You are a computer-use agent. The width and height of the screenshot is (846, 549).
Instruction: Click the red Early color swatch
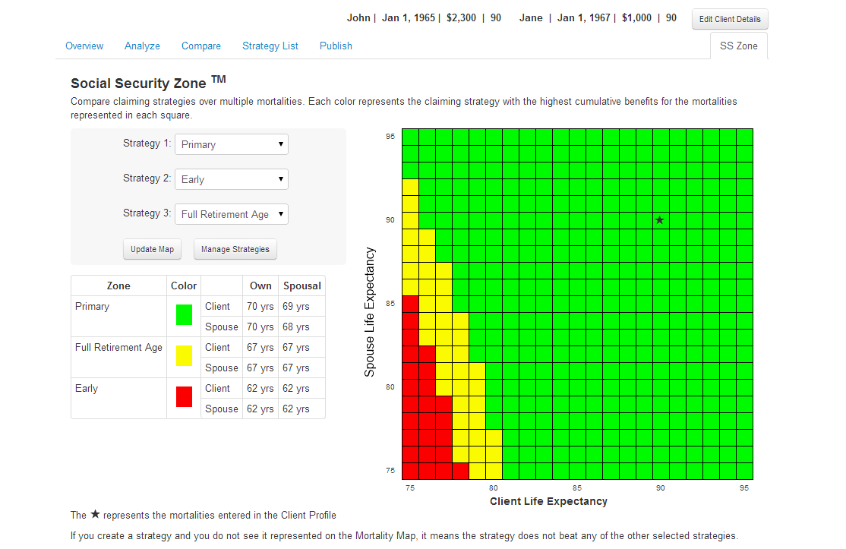[184, 397]
